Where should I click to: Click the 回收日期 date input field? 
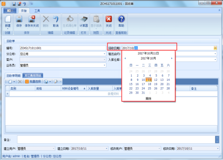[x=168, y=48]
